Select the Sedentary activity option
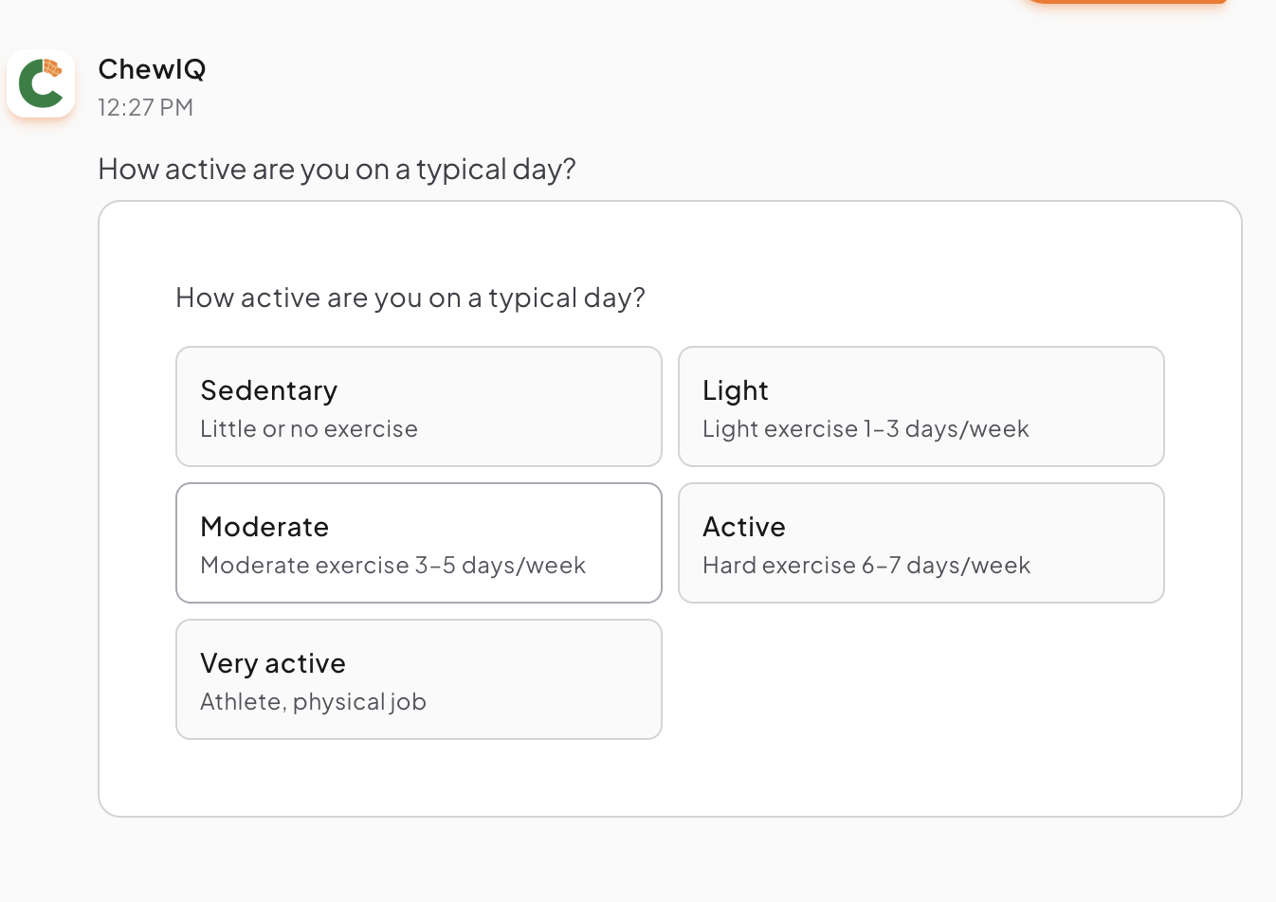The image size is (1276, 902). [x=419, y=406]
